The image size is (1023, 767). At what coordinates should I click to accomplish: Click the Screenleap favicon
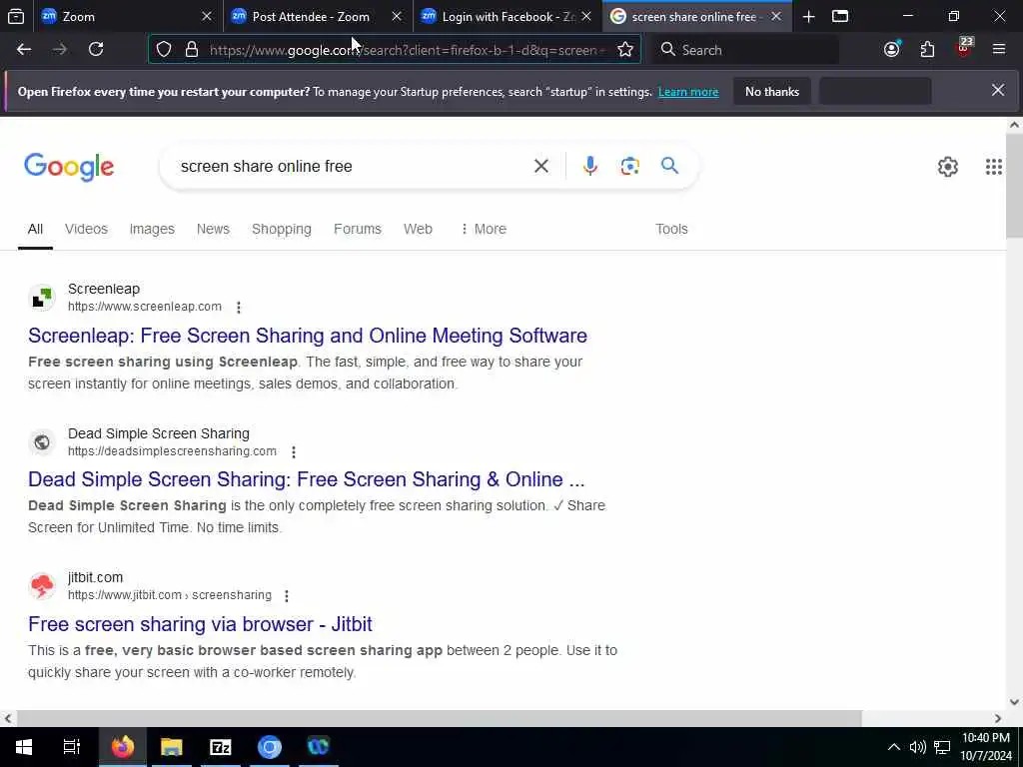pyautogui.click(x=42, y=298)
